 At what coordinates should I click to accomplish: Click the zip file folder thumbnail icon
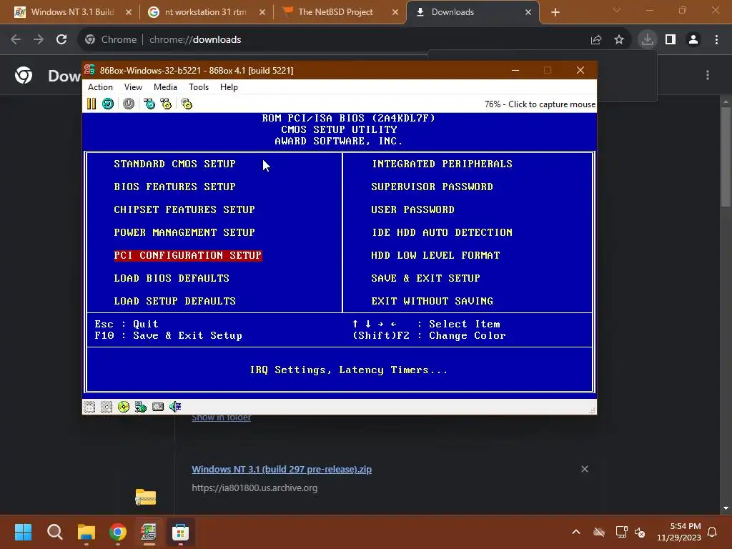[x=146, y=498]
